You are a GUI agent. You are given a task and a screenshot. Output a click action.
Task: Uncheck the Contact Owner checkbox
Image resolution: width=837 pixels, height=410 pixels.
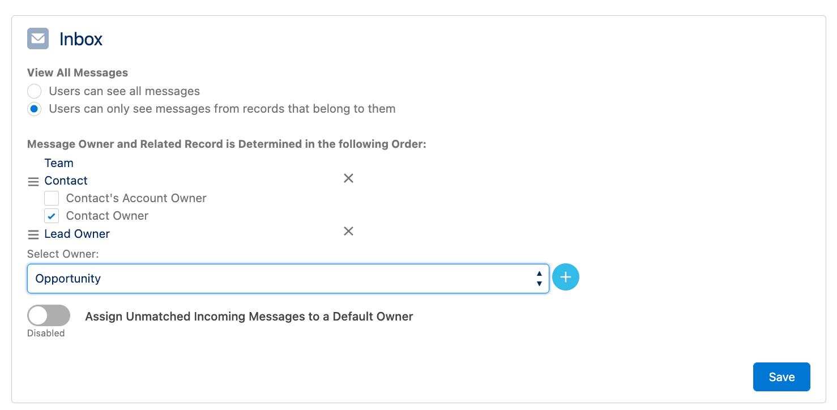click(x=52, y=216)
